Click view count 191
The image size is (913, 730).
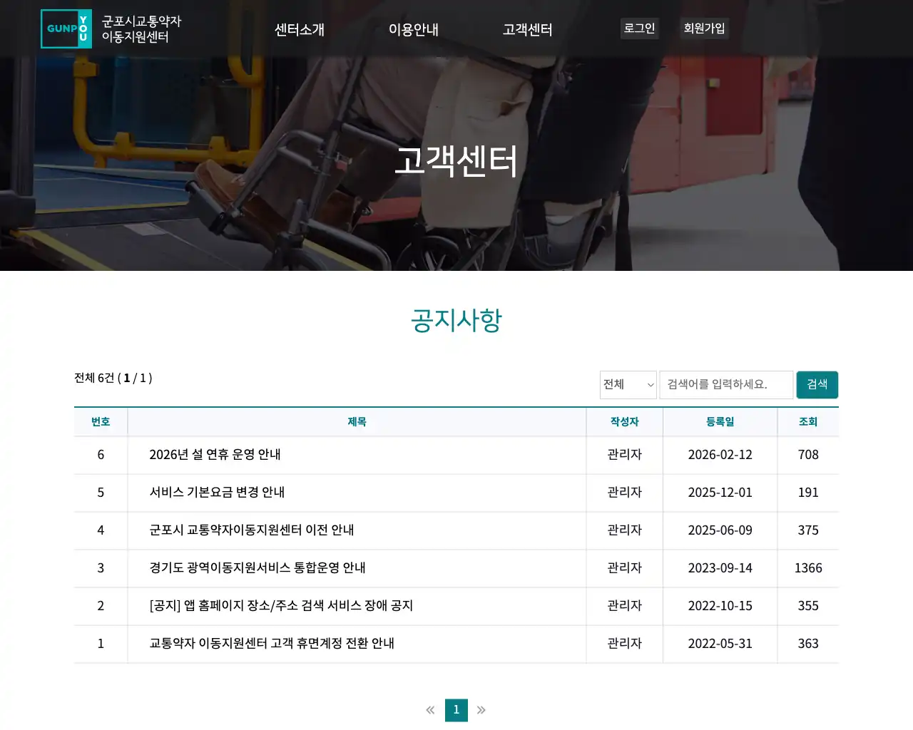pyautogui.click(x=808, y=493)
